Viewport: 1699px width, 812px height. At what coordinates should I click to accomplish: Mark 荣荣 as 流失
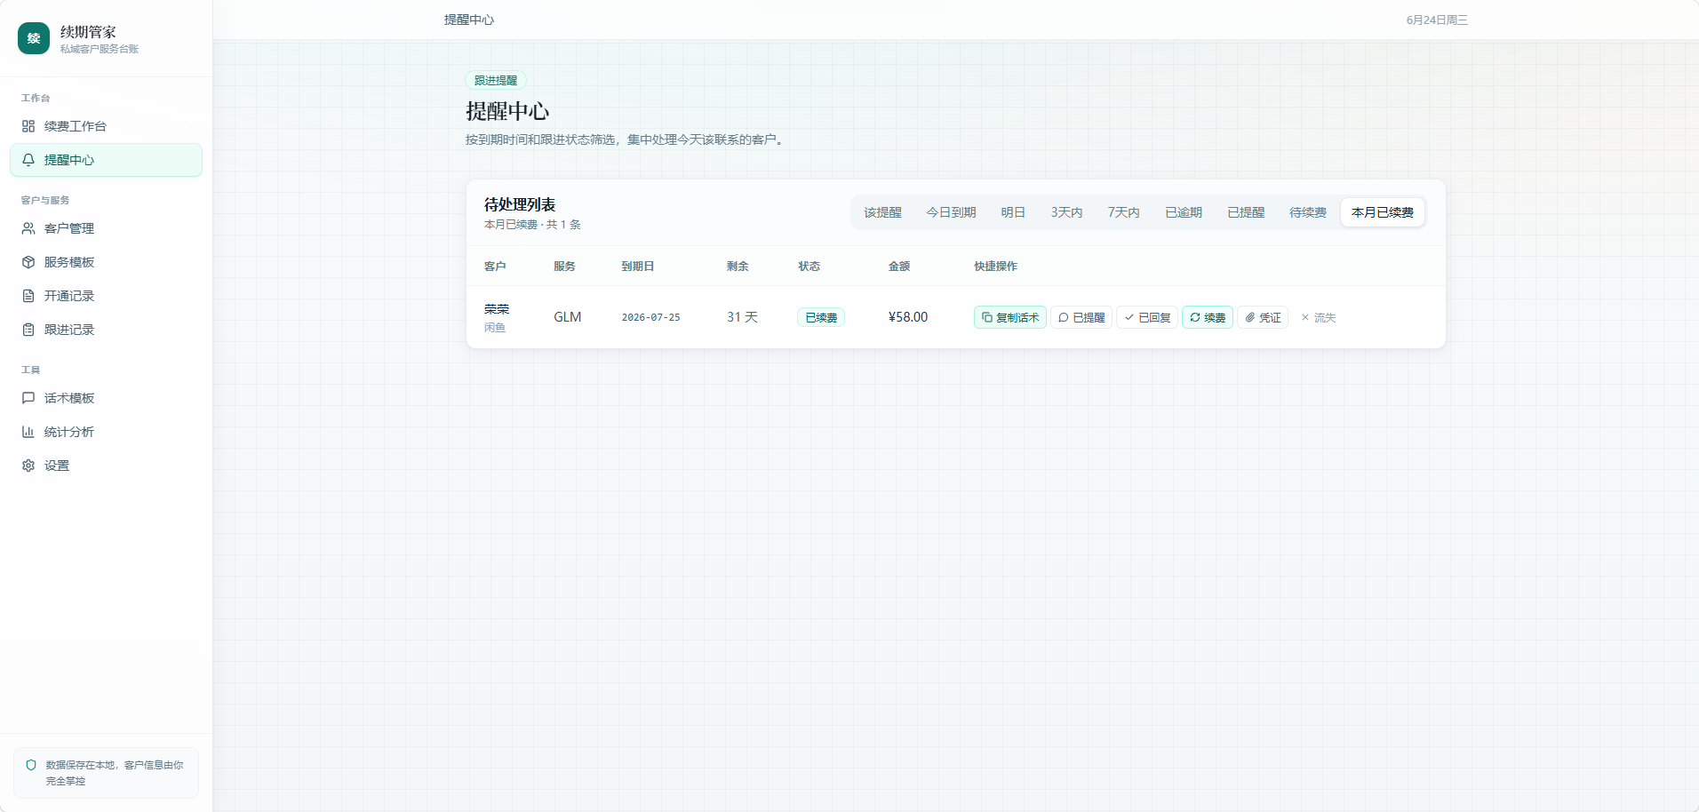[x=1318, y=317]
